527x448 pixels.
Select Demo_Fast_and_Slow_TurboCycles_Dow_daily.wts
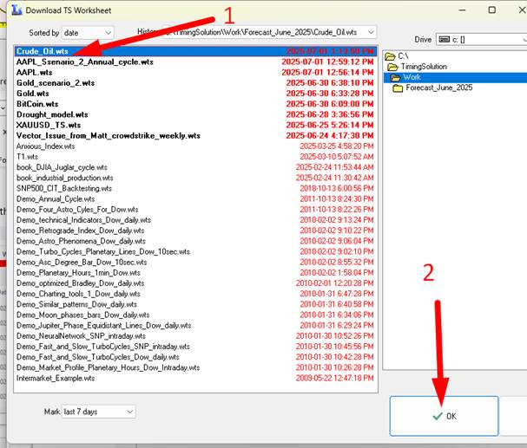[195, 357]
